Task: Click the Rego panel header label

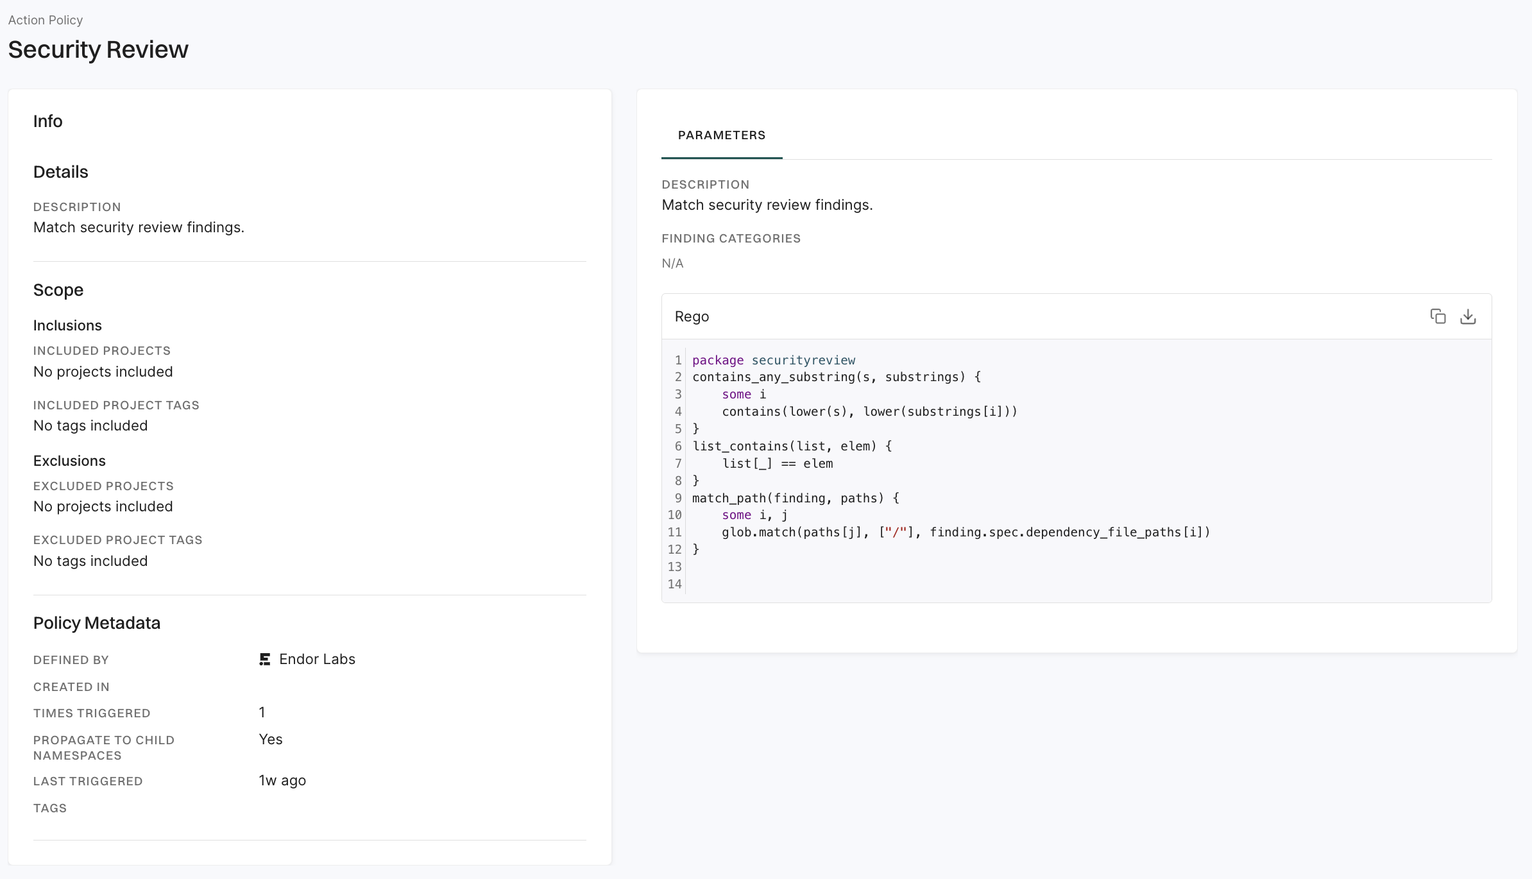Action: click(x=692, y=316)
